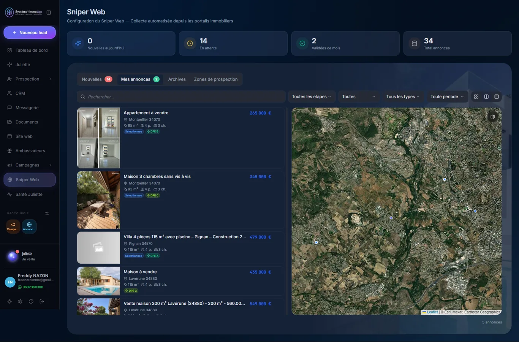Click the sparkle icon on Nouvelles aujourd'hui card
The height and width of the screenshot is (342, 519).
click(78, 43)
